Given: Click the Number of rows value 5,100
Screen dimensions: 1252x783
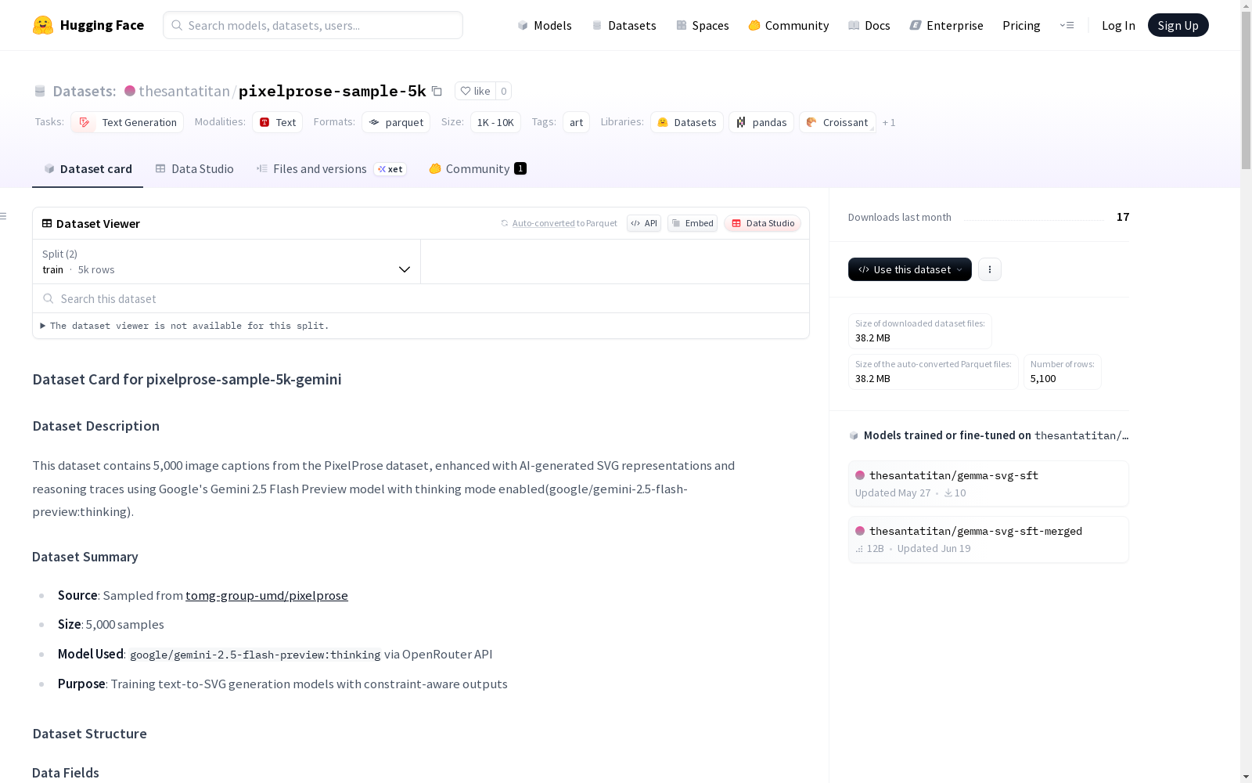Looking at the screenshot, I should point(1043,379).
